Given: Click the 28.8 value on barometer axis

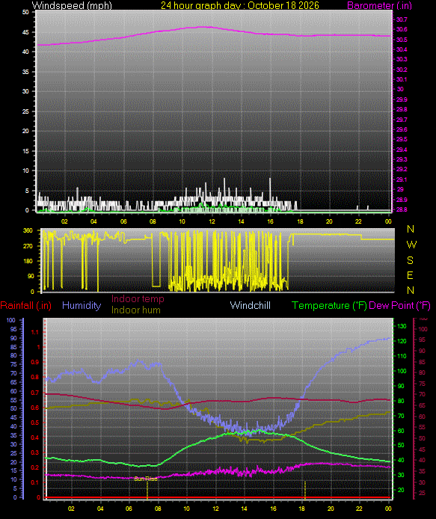Looking at the screenshot, I should (402, 209).
